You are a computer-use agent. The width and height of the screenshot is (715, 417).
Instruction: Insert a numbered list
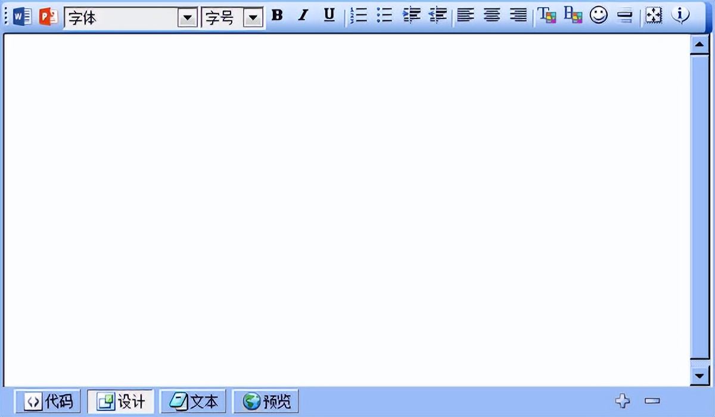(x=359, y=15)
